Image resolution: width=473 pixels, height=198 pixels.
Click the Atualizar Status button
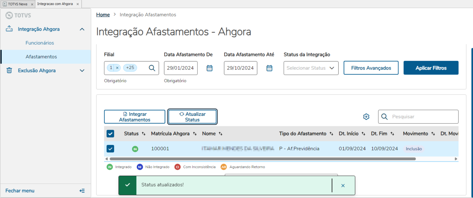(192, 117)
